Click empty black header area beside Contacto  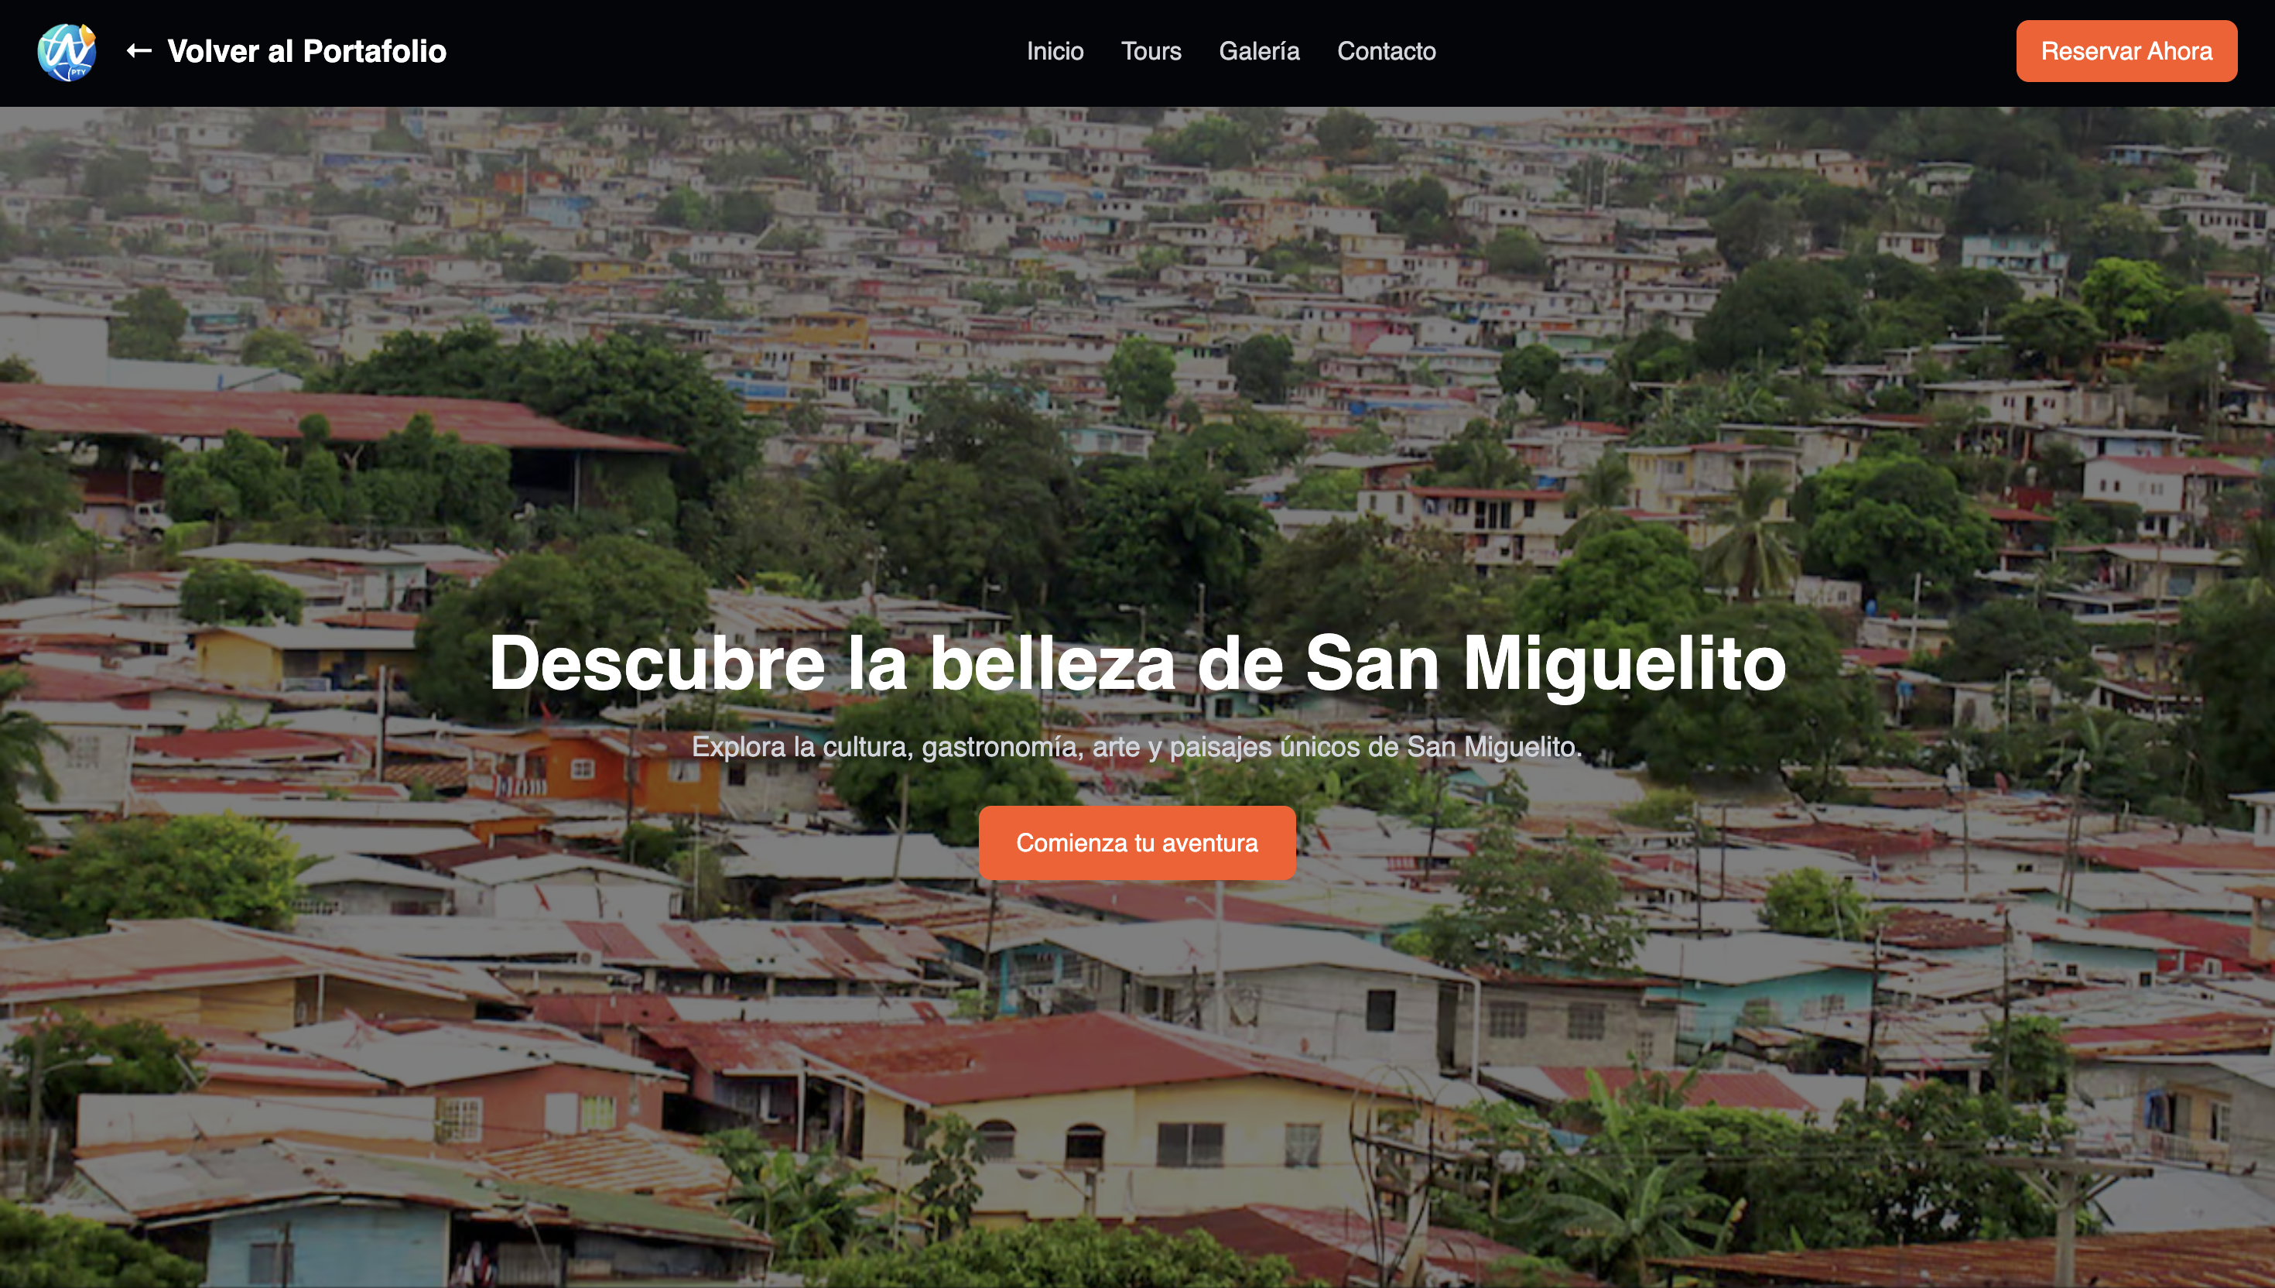(1724, 51)
